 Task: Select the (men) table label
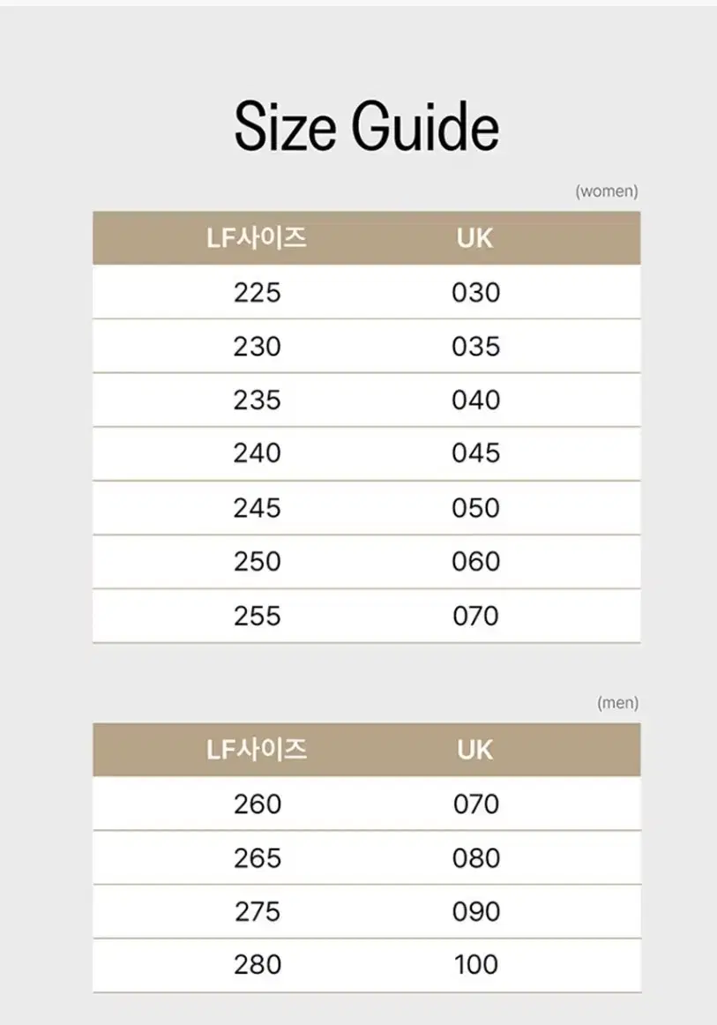click(617, 703)
